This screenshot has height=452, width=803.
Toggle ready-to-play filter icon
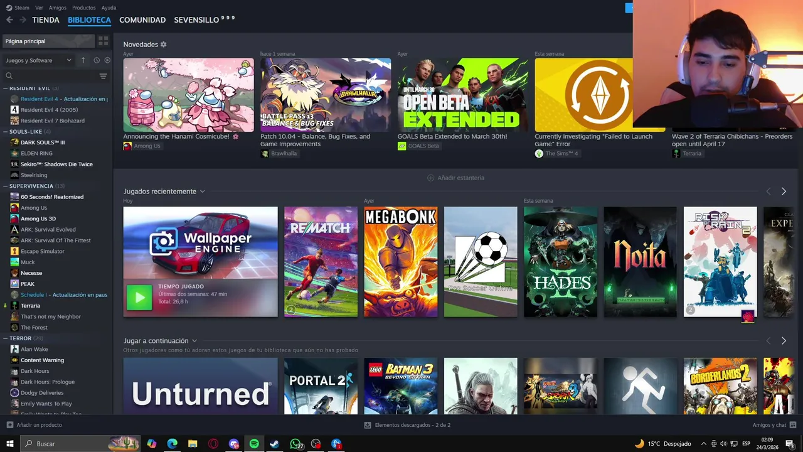107,60
